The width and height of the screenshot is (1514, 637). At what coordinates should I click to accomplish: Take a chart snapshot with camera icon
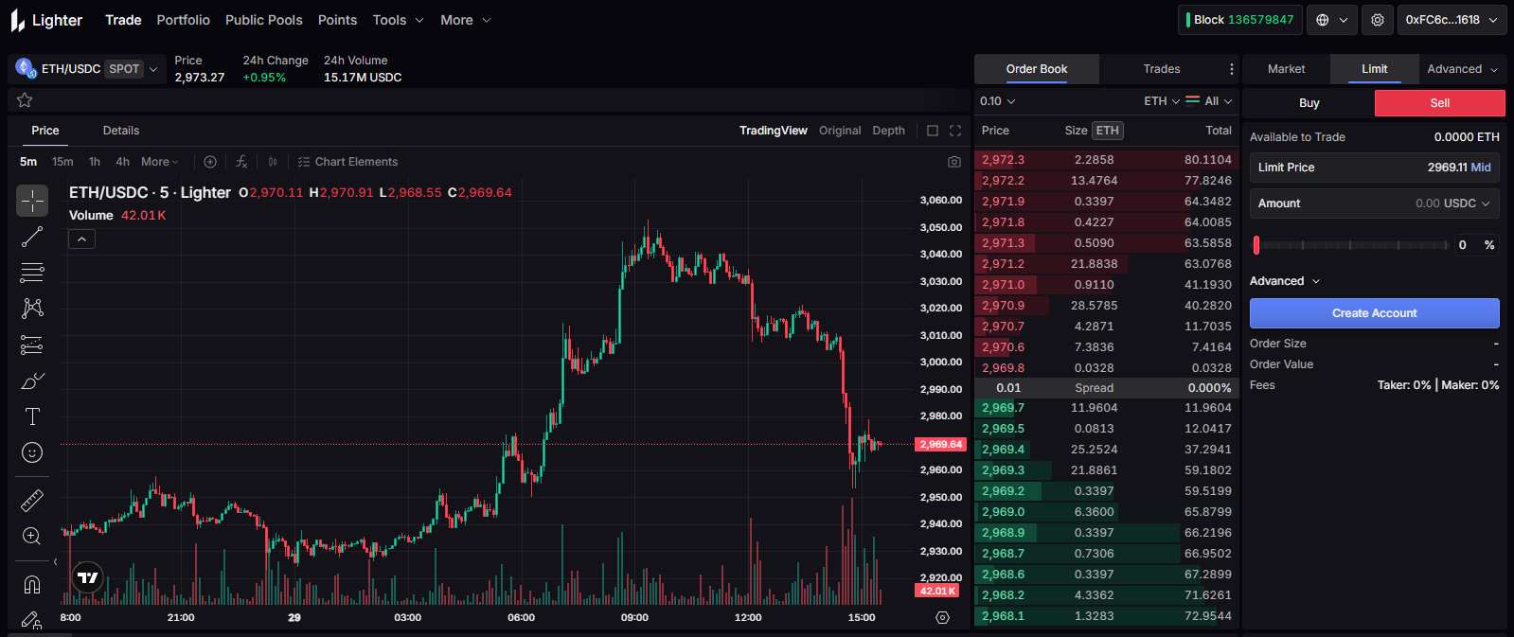point(954,162)
